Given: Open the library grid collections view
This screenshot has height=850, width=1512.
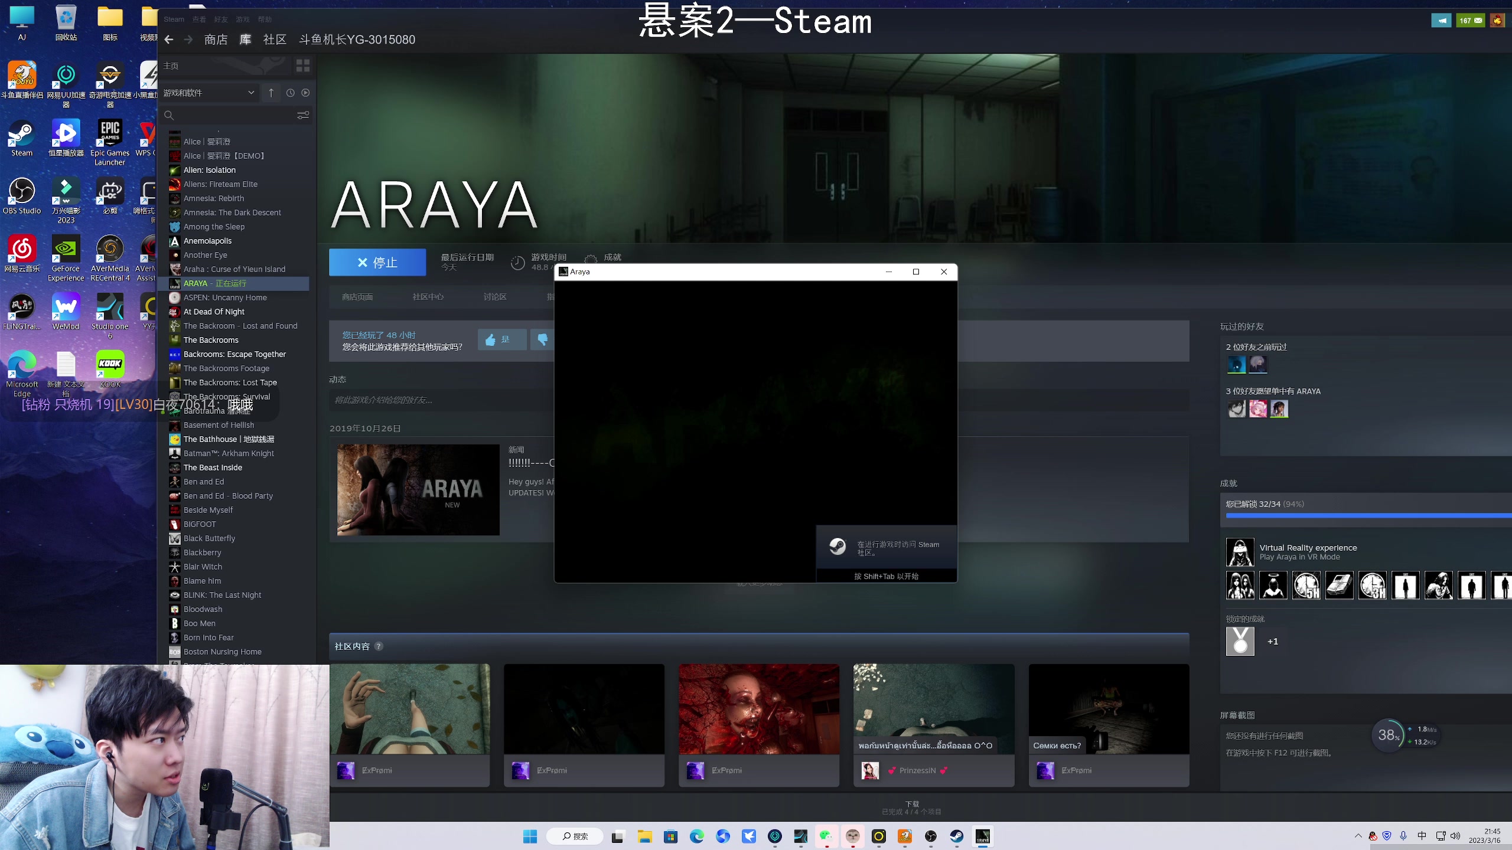Looking at the screenshot, I should 303,66.
